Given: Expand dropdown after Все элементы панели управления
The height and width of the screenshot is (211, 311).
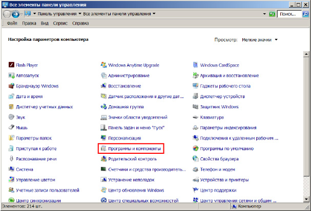Looking at the screenshot, I should tap(154, 14).
